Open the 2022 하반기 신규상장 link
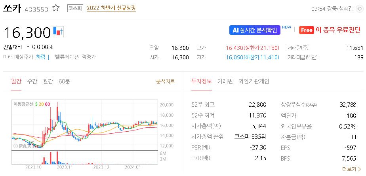The width and height of the screenshot is (366, 176). [x=111, y=8]
